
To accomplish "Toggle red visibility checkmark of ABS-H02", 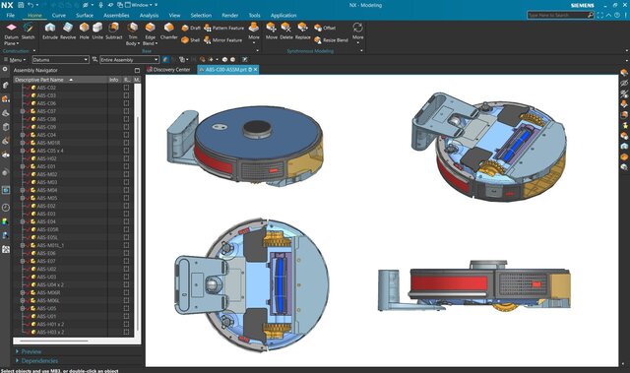I will point(29,158).
